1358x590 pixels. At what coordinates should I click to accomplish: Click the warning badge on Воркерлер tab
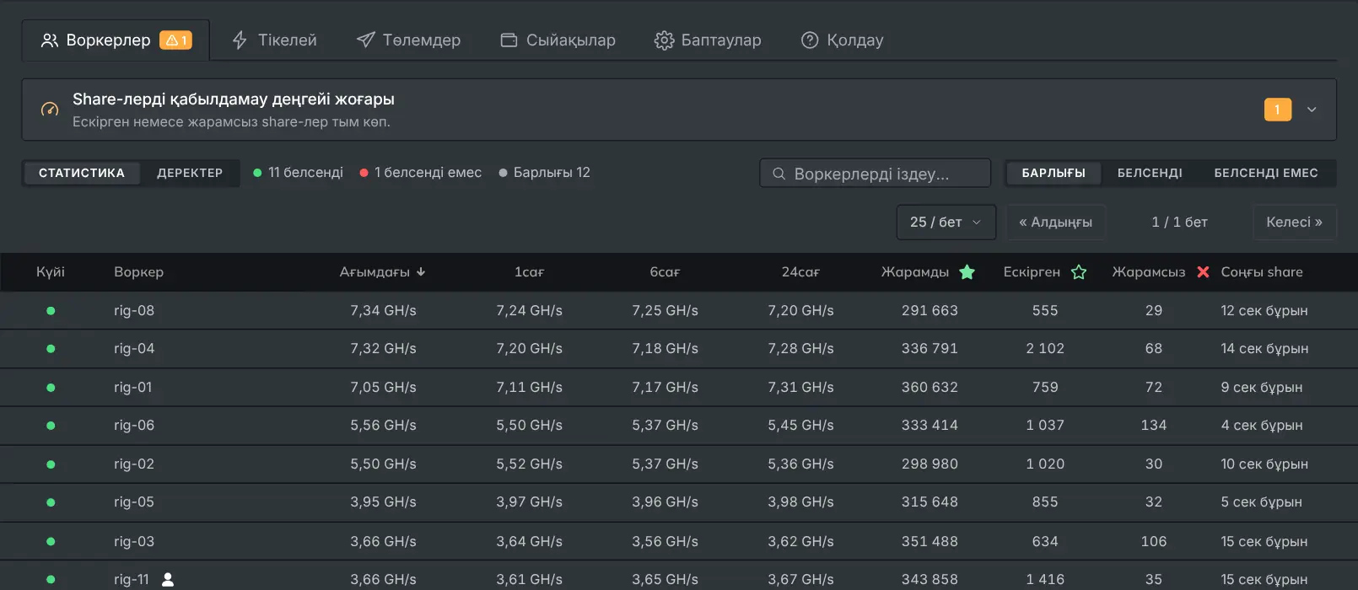point(176,40)
